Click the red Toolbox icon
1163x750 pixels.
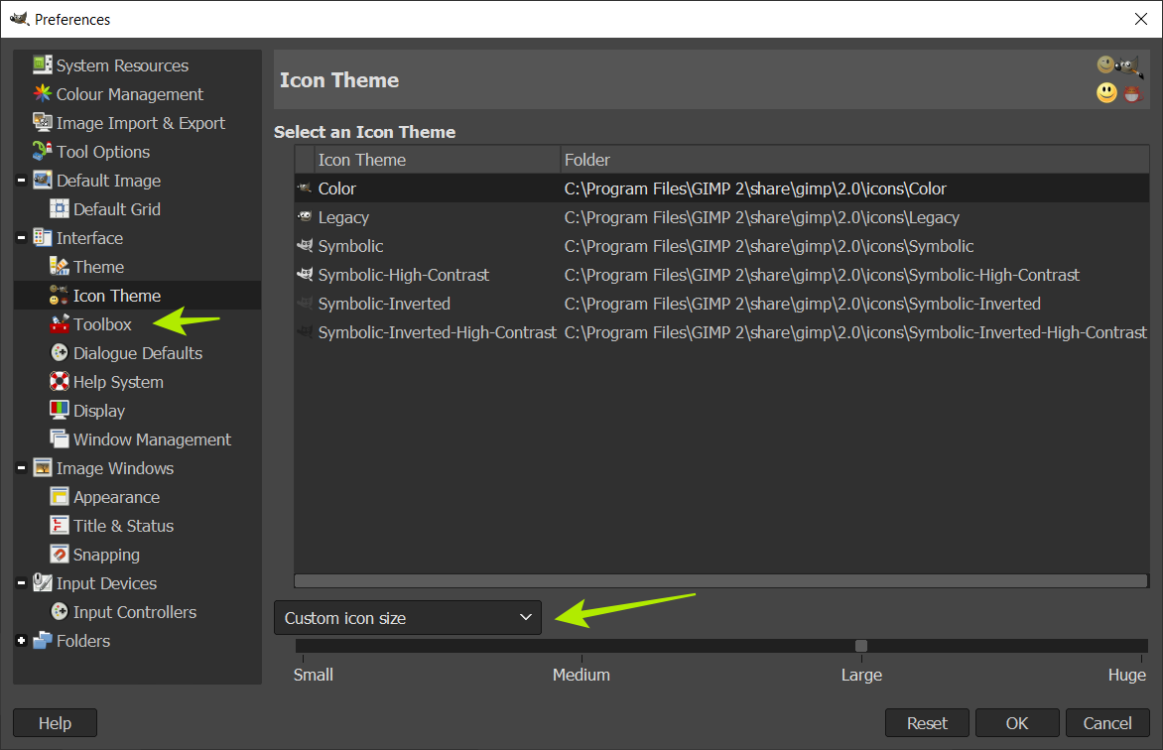click(x=60, y=324)
